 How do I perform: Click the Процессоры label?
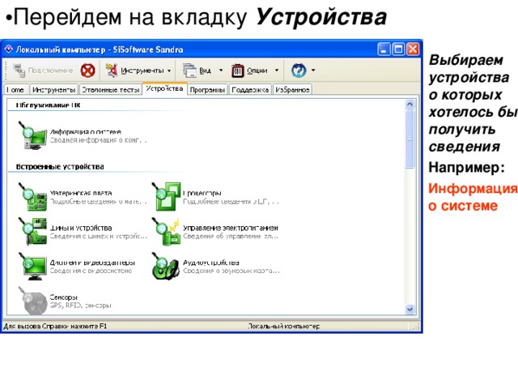pyautogui.click(x=202, y=193)
